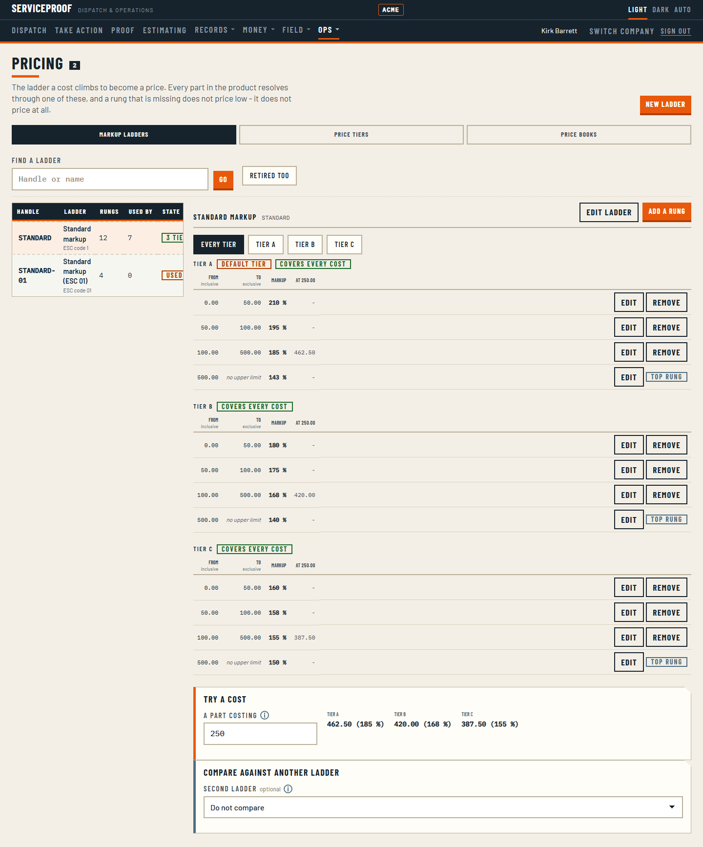
Task: Switch to the Price Books tab
Action: click(x=579, y=135)
